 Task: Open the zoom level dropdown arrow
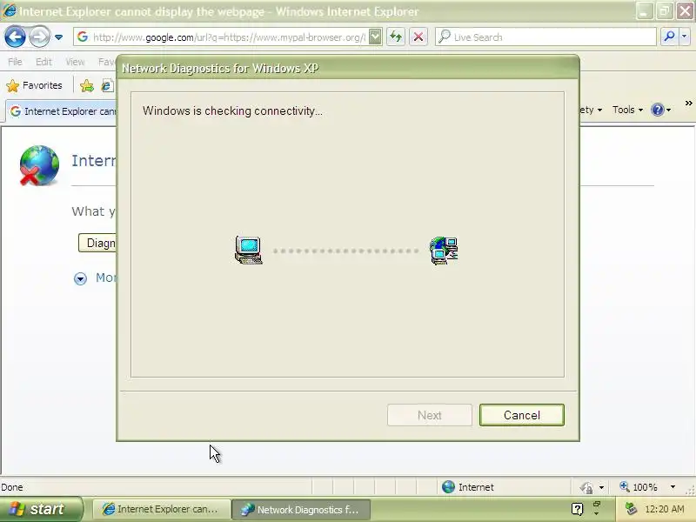[x=673, y=487]
